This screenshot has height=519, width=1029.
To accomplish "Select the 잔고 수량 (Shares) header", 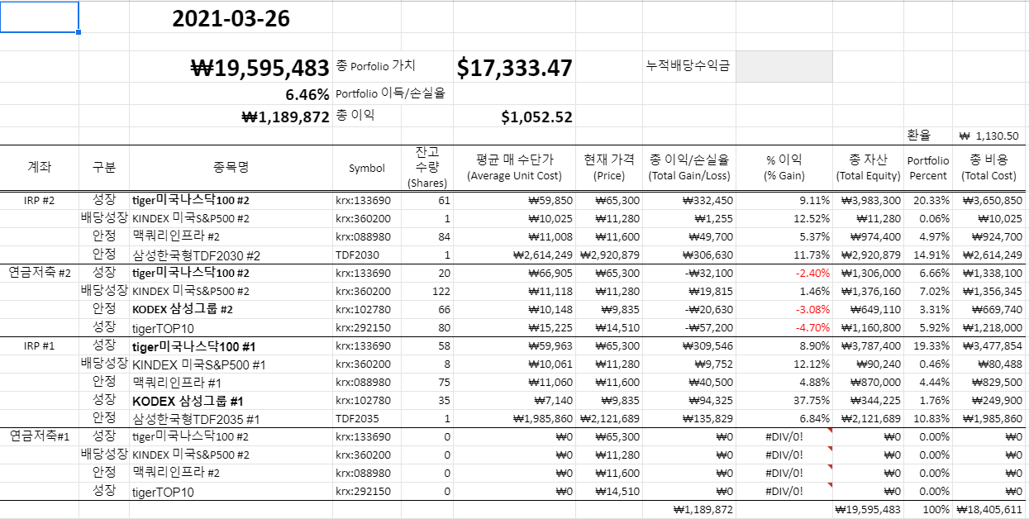I will pos(427,168).
